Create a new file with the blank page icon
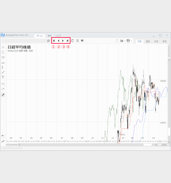 (x=117, y=41)
